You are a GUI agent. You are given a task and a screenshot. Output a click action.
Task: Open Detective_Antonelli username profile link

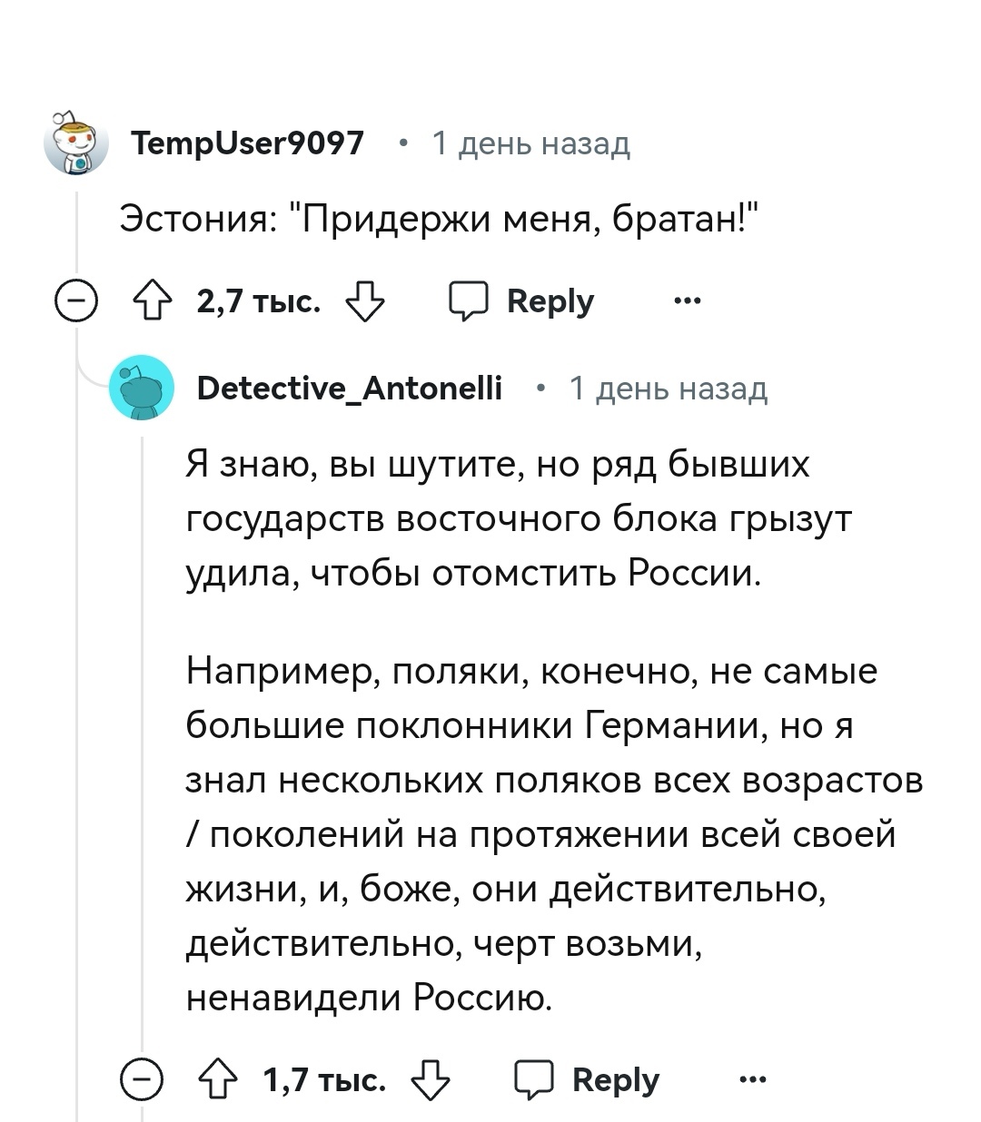pos(350,389)
